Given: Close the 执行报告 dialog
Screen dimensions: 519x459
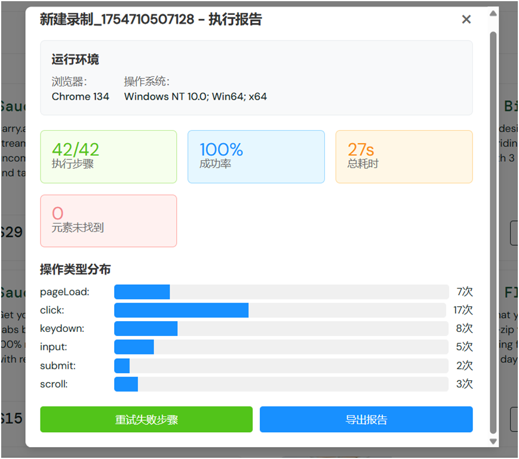Looking at the screenshot, I should (466, 19).
